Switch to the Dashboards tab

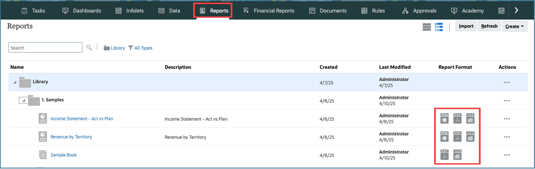coord(82,11)
